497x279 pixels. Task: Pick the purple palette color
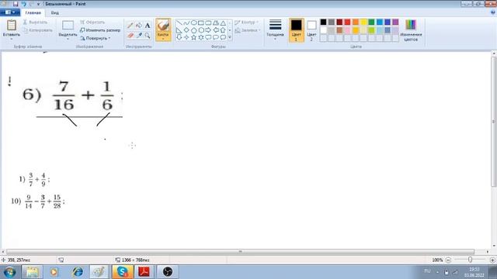[395, 22]
